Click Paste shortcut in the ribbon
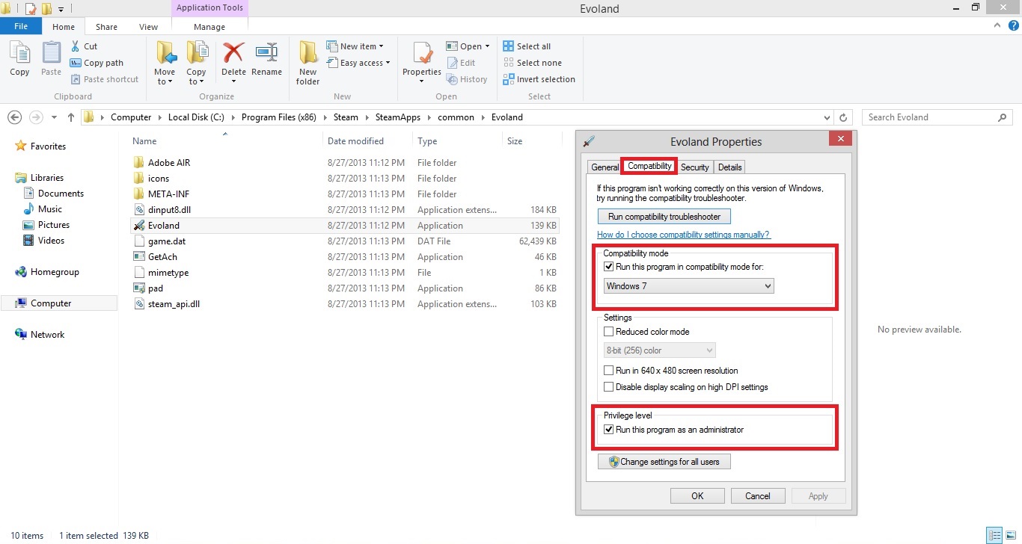Screen dimensions: 1022x544 [105, 79]
